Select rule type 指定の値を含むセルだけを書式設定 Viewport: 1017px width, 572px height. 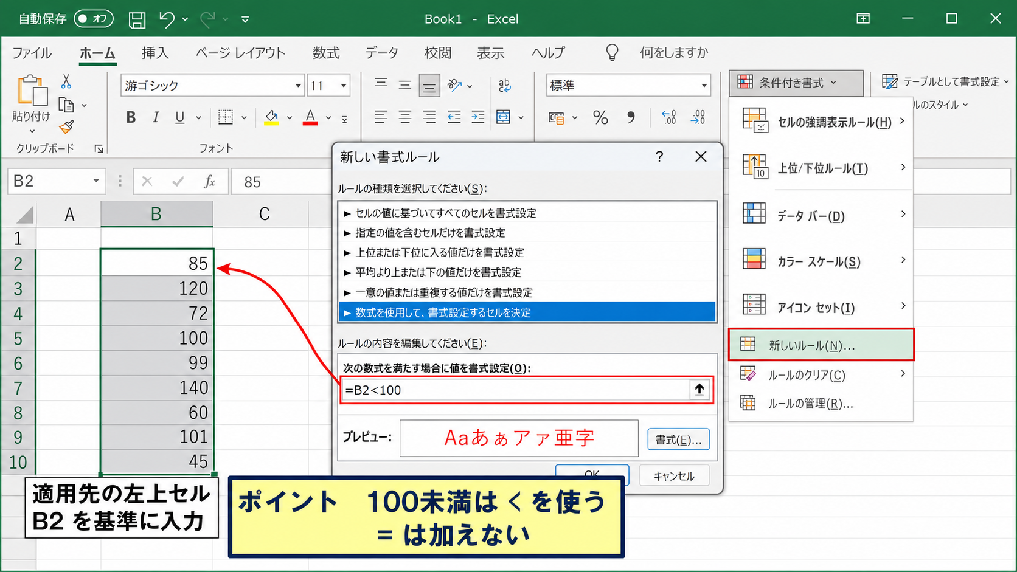pyautogui.click(x=527, y=233)
